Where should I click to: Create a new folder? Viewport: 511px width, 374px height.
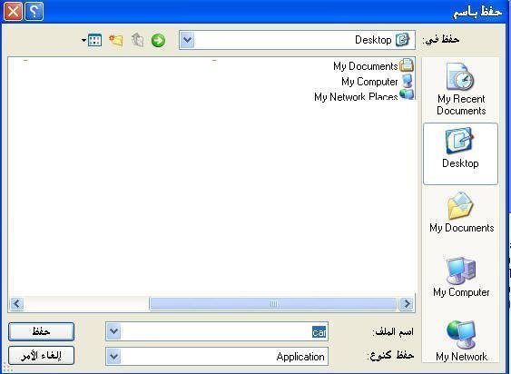click(116, 41)
